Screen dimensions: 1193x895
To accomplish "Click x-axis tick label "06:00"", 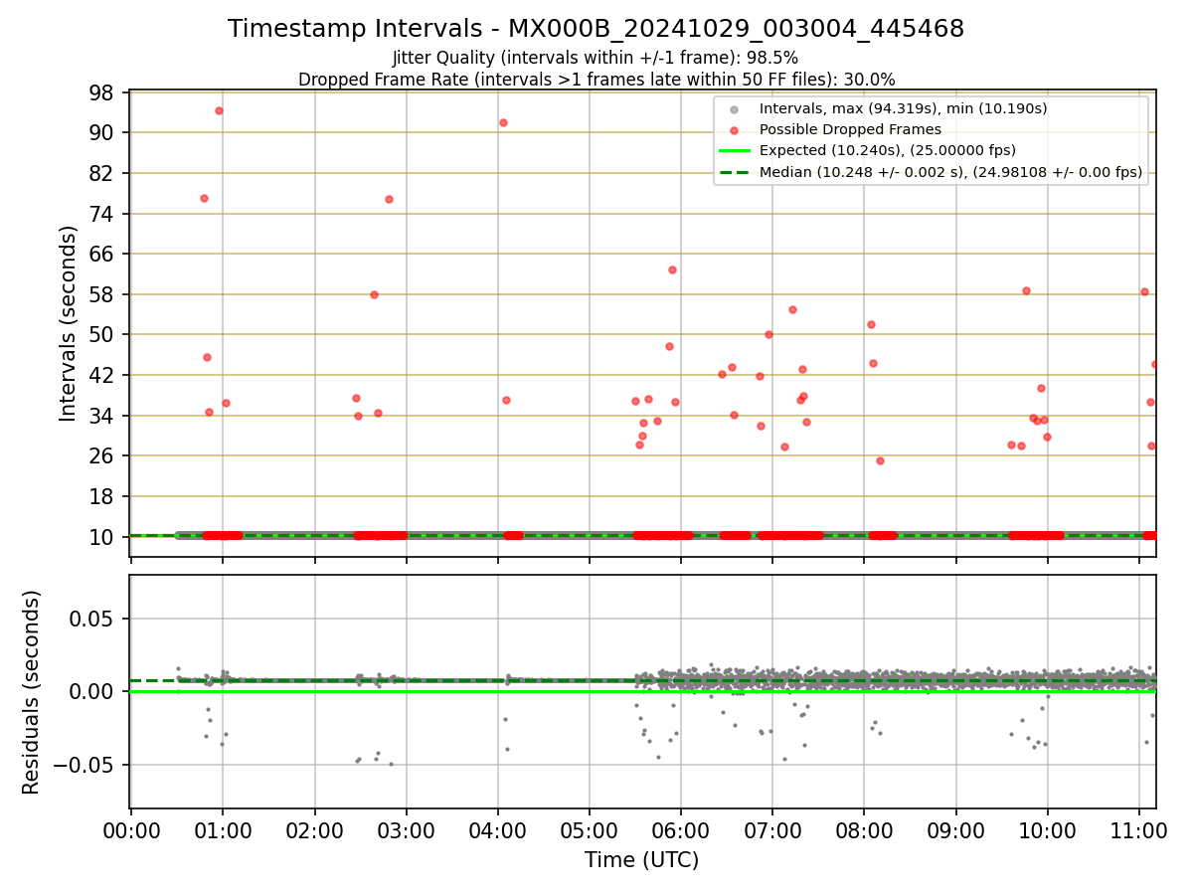I will point(680,830).
